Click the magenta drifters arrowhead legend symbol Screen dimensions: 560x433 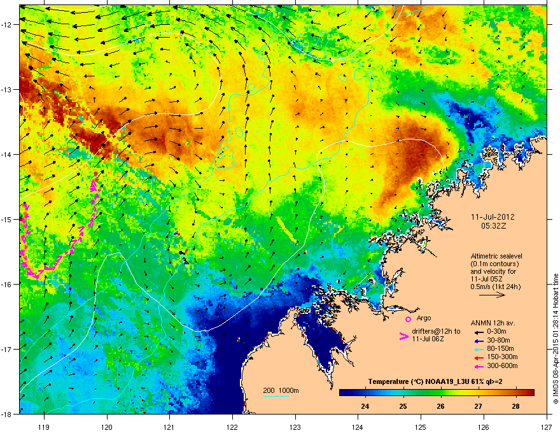pos(403,336)
